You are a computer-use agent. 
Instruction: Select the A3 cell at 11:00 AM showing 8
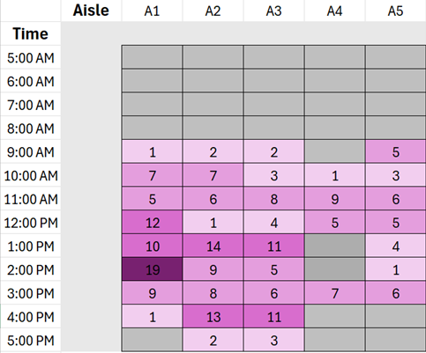tap(274, 199)
